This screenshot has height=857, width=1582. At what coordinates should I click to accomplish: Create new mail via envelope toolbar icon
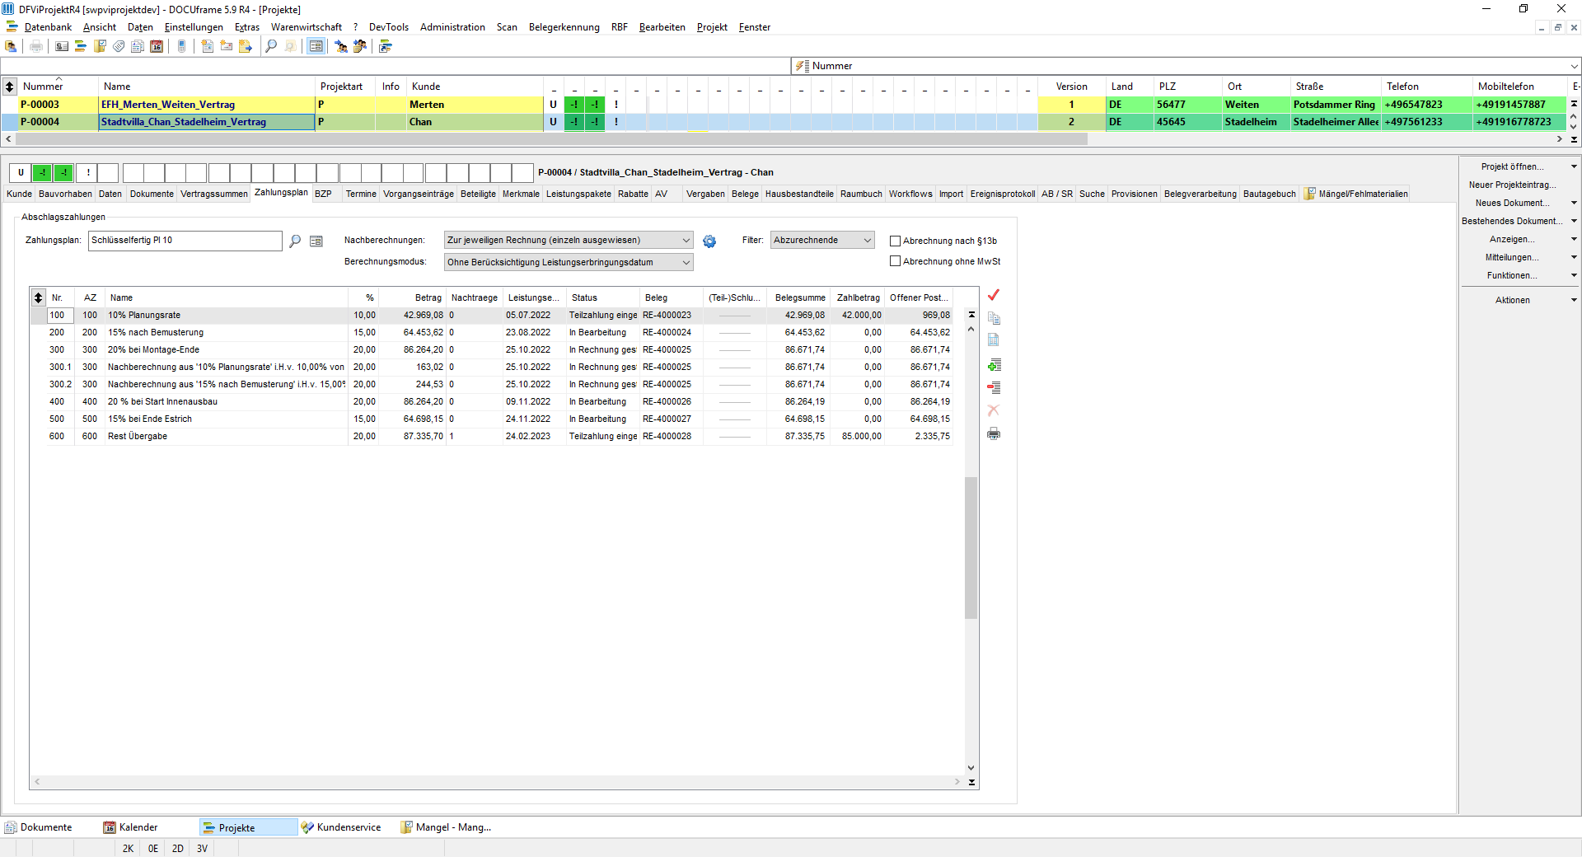coord(226,46)
